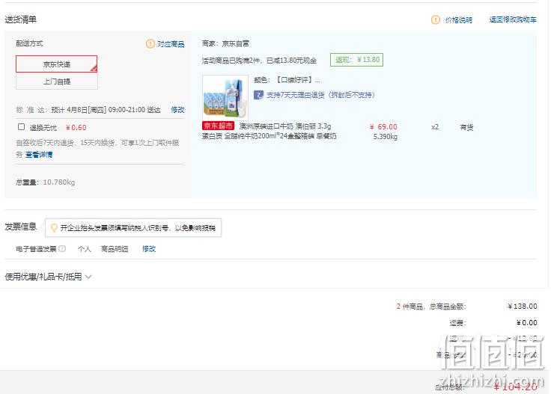Click the ¥0.60 return service price
551x394 pixels.
click(76, 127)
